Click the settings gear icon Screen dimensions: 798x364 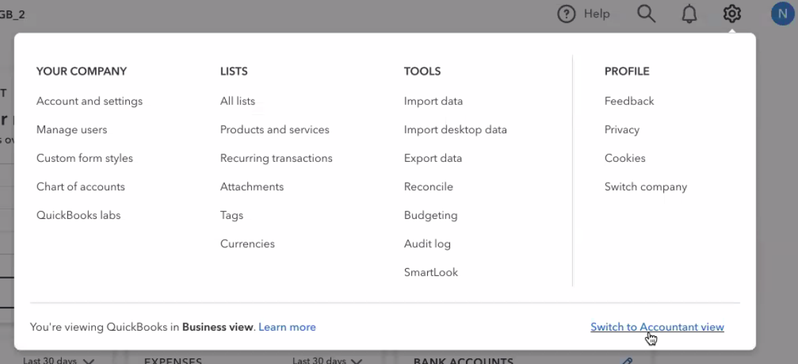732,14
